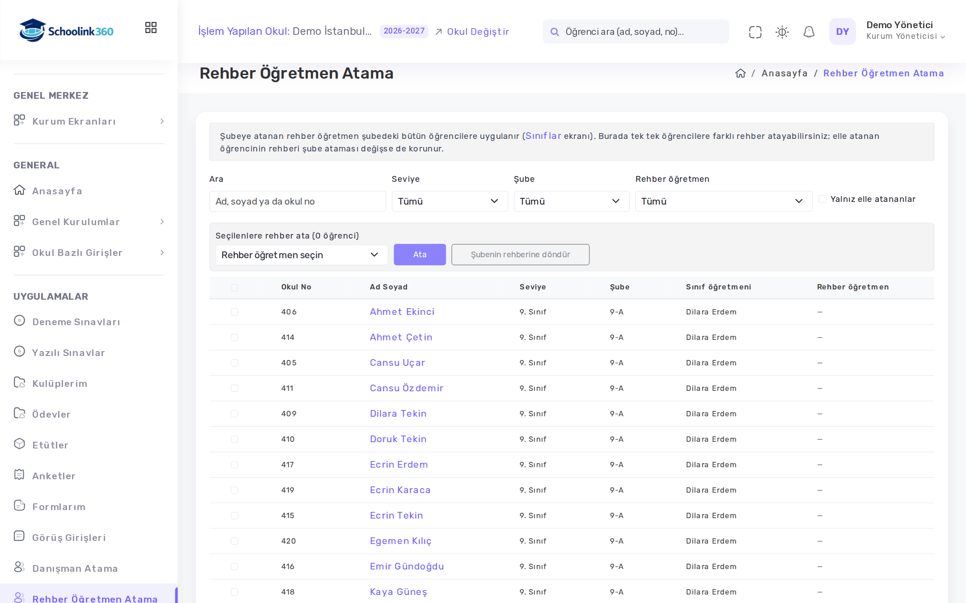
Task: Open the Rehber öğretmen filter dropdown
Action: click(x=724, y=201)
